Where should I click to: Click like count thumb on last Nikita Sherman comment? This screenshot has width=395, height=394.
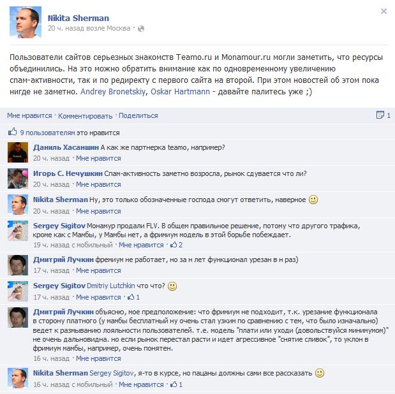[174, 384]
